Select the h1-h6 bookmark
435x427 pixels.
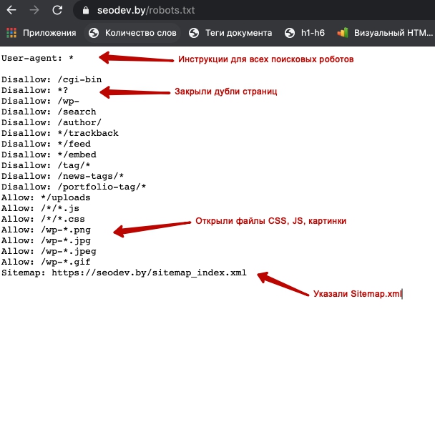point(305,33)
